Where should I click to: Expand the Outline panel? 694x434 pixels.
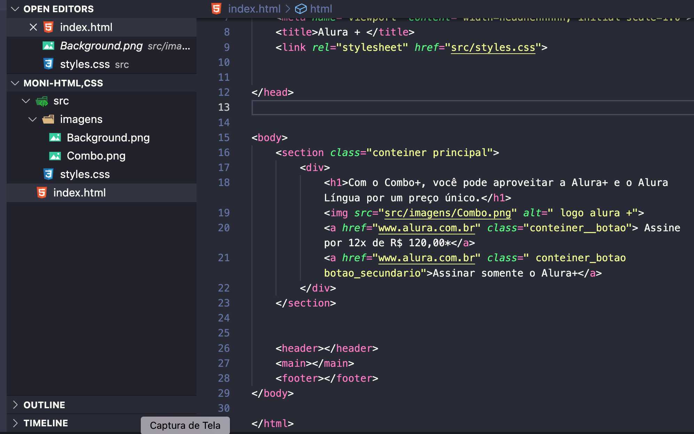[15, 405]
